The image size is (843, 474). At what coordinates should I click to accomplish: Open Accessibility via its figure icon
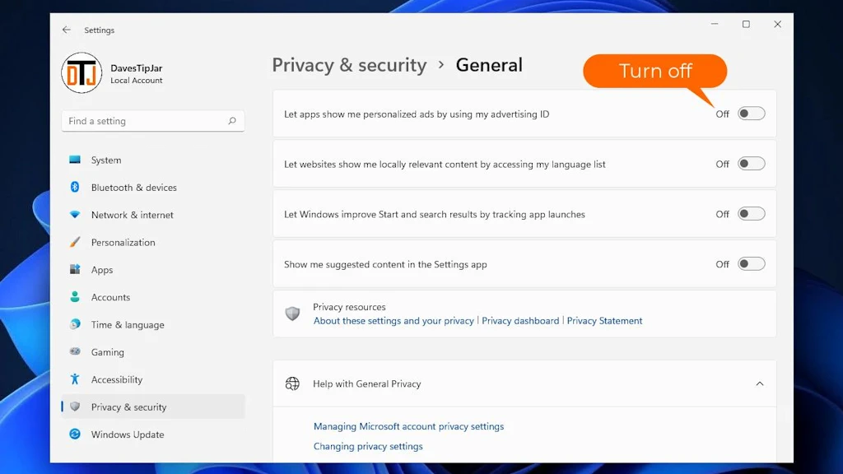coord(75,379)
